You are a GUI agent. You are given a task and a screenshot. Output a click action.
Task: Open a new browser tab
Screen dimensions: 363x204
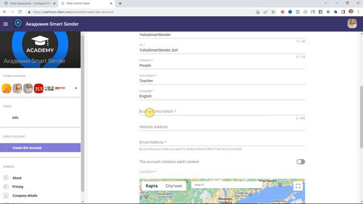tap(120, 3)
